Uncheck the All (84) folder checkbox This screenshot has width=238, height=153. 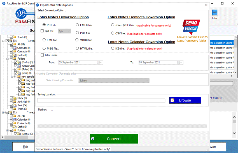11,44
